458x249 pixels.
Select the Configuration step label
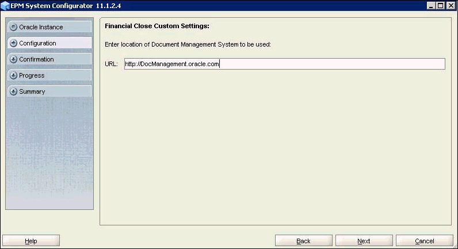37,43
